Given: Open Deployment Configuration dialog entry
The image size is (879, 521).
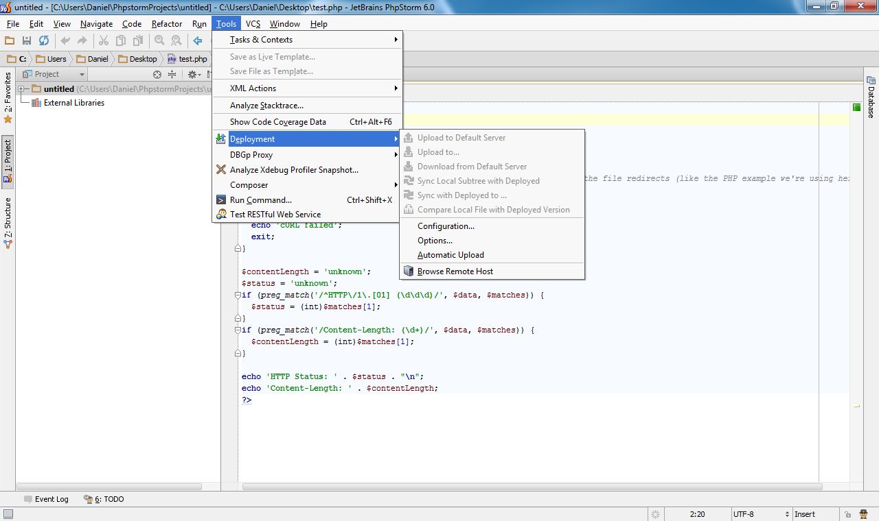Looking at the screenshot, I should 492,226.
